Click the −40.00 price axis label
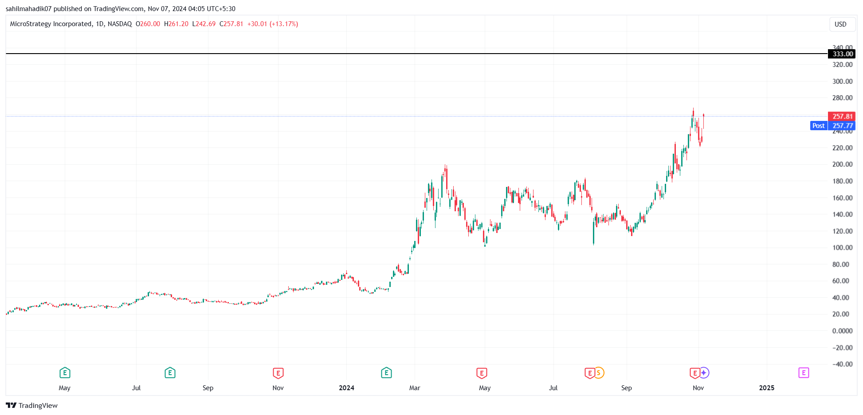The width and height of the screenshot is (863, 415). point(842,364)
